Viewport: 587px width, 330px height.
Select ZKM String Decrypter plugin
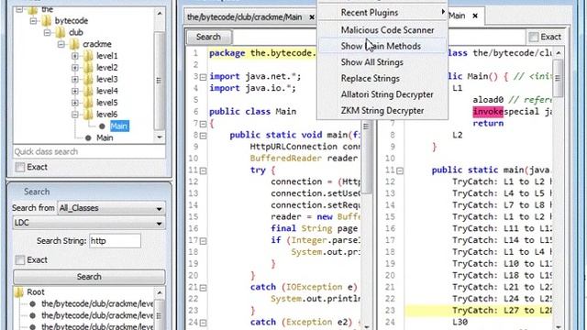[x=382, y=110]
